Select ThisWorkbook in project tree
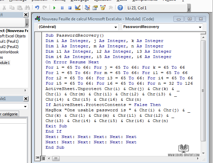Image resolution: width=213 pixels, height=163 pixels. 9,52
